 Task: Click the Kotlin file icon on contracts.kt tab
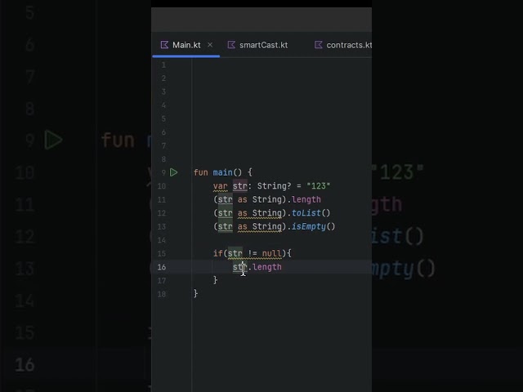click(x=319, y=45)
